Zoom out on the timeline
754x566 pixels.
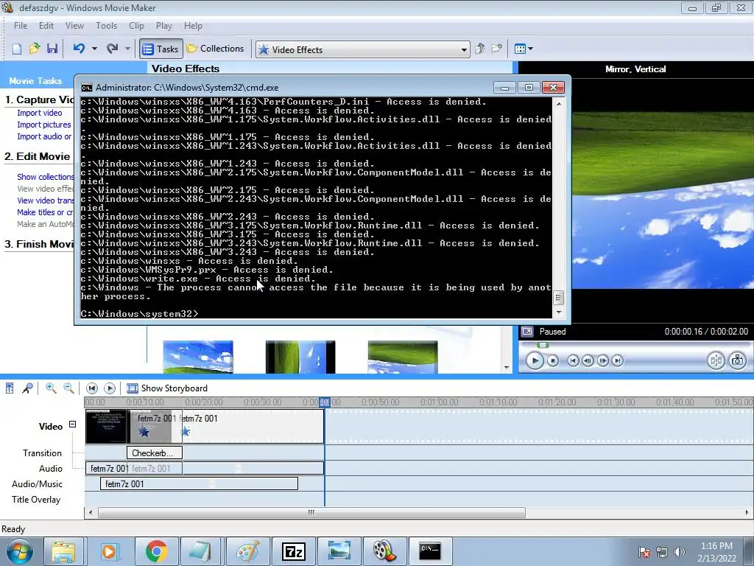(68, 388)
